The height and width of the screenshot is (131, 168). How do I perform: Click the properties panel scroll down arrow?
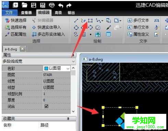[73, 111]
